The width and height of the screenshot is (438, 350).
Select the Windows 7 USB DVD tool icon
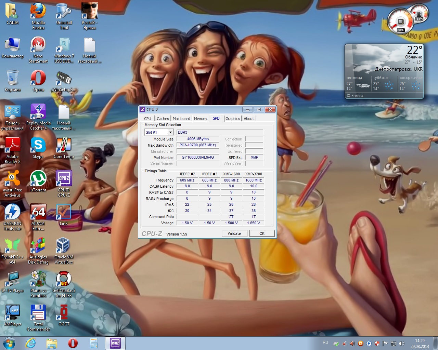coord(64,49)
